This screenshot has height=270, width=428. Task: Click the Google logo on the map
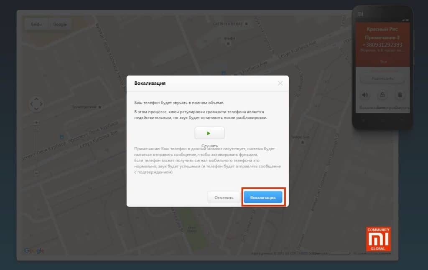(34, 250)
